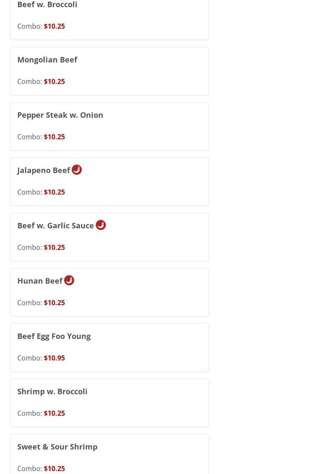The height and width of the screenshot is (474, 331).
Task: Click the Mongolian Beef combo price
Action: pyautogui.click(x=54, y=81)
